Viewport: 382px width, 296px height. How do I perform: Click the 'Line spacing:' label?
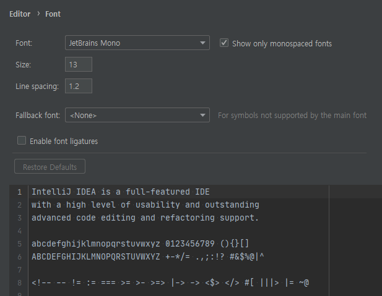point(37,87)
